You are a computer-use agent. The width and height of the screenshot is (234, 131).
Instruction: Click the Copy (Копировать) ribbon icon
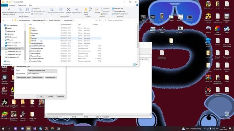pyautogui.click(x=20, y=11)
